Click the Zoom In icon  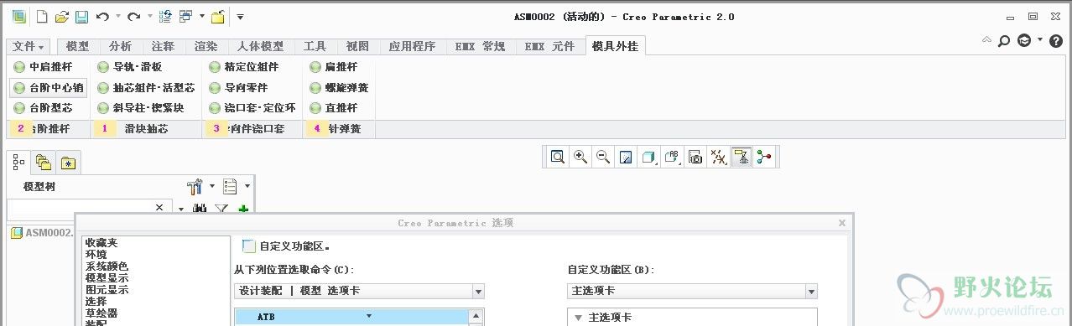(580, 157)
